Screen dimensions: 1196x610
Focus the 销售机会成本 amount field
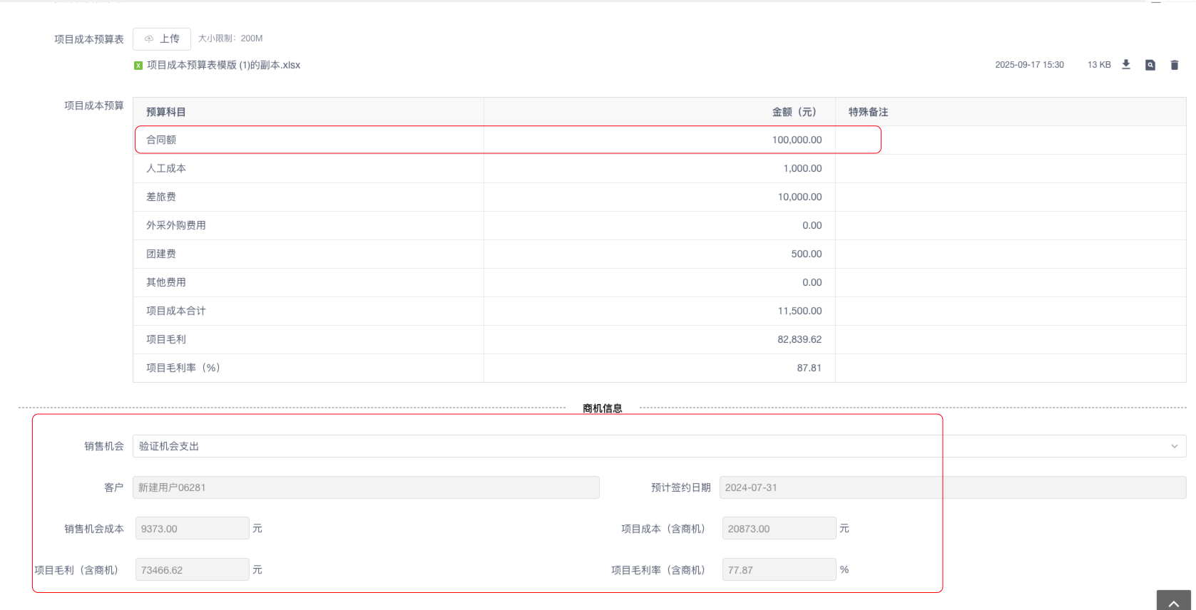[x=192, y=529]
